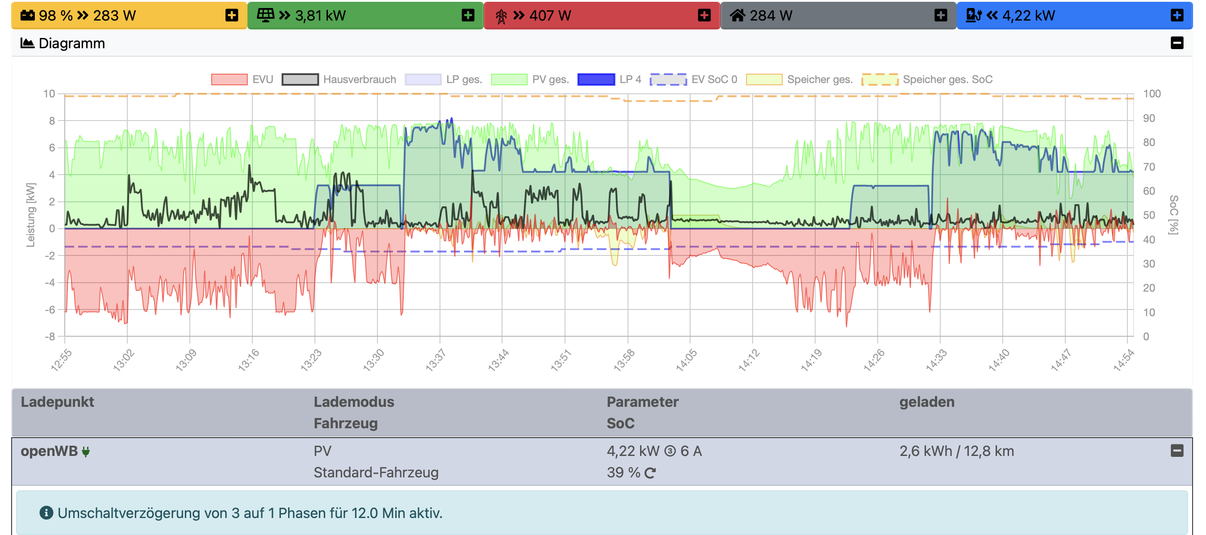This screenshot has height=535, width=1206.
Task: Expand the gray house consumption card
Action: tap(940, 16)
